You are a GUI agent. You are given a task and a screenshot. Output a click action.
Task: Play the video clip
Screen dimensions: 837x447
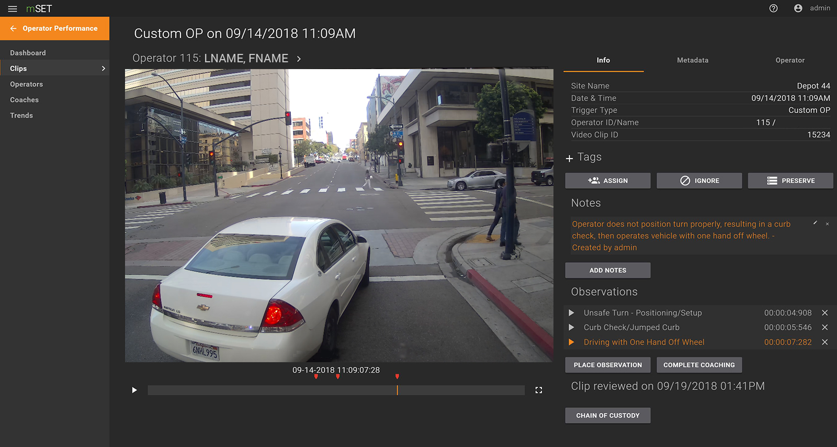pos(134,390)
